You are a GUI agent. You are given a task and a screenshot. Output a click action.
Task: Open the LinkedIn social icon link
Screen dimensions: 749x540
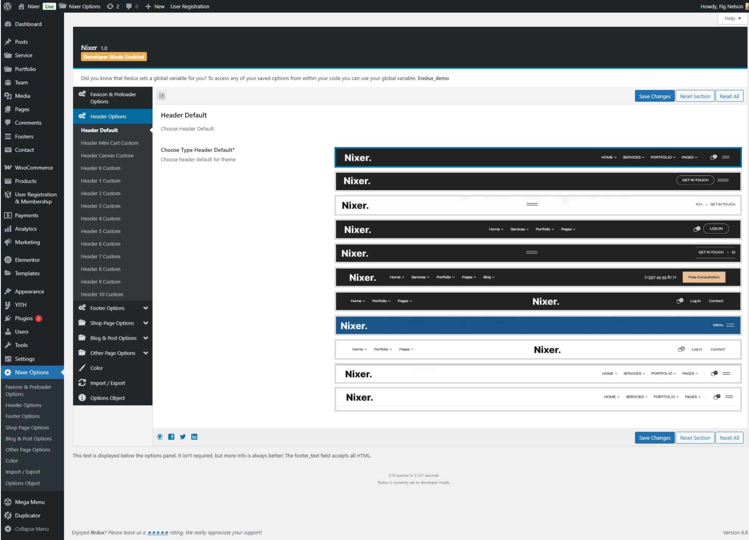[194, 437]
